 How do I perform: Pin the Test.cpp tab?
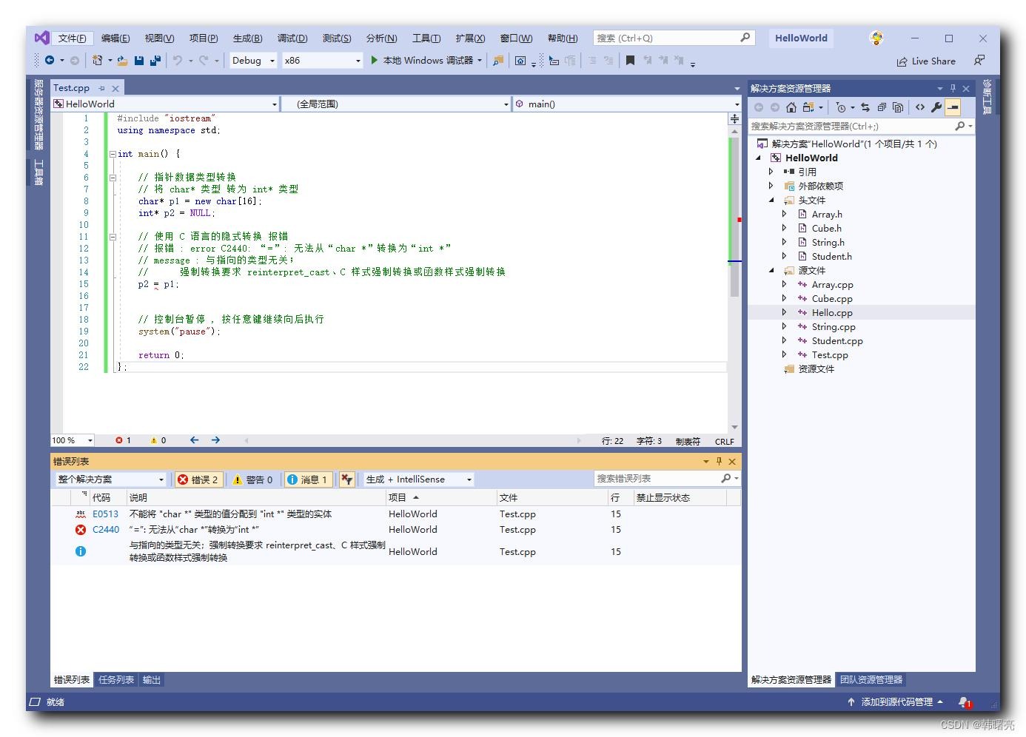(101, 88)
